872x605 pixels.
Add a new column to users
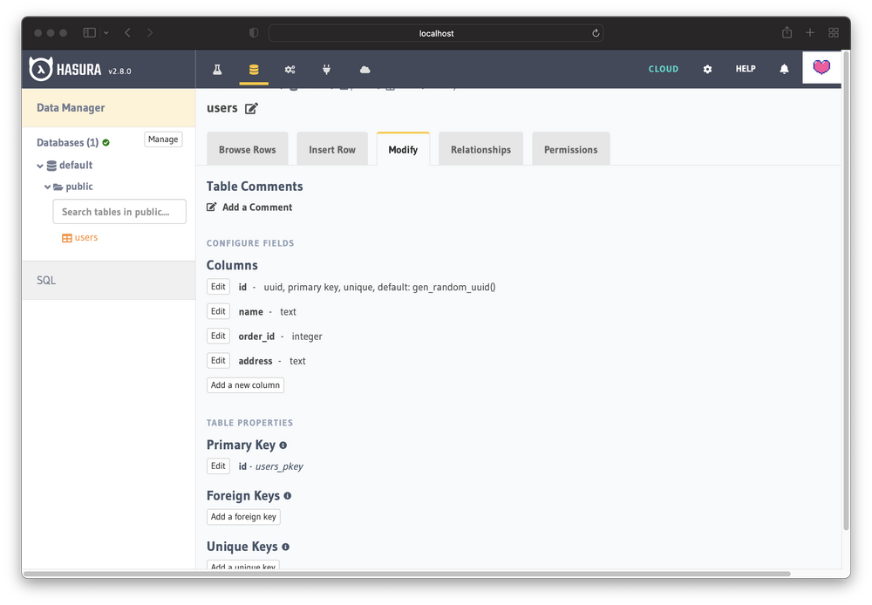(x=245, y=384)
